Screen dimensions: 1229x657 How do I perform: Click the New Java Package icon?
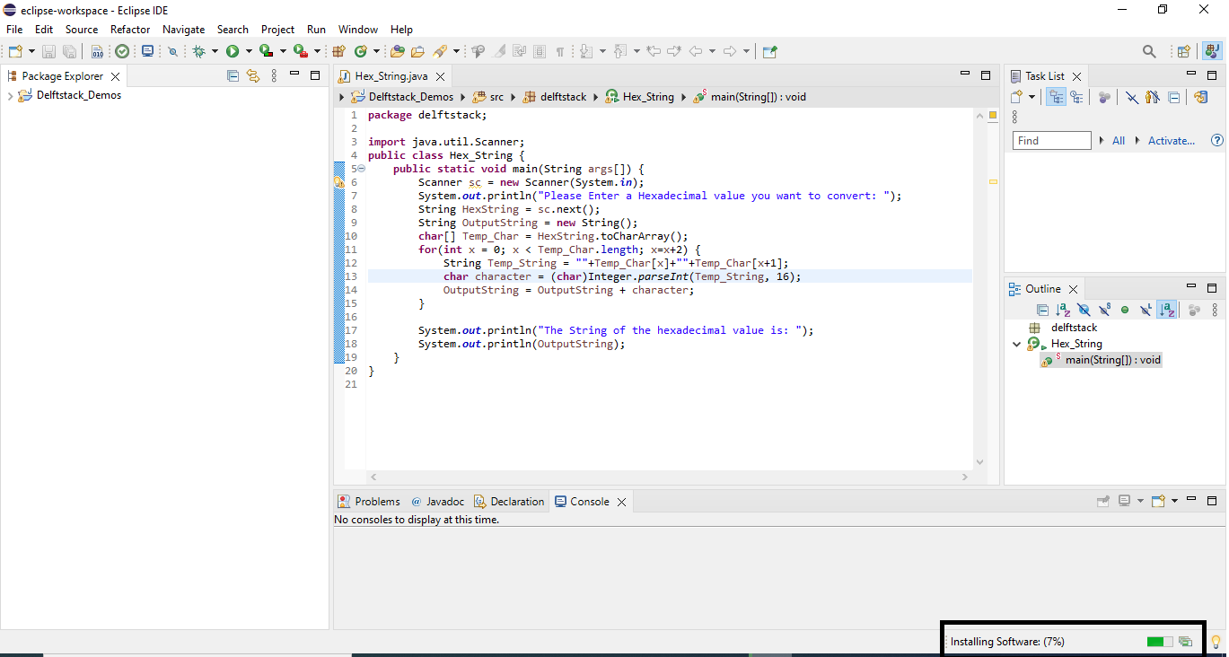coord(338,52)
